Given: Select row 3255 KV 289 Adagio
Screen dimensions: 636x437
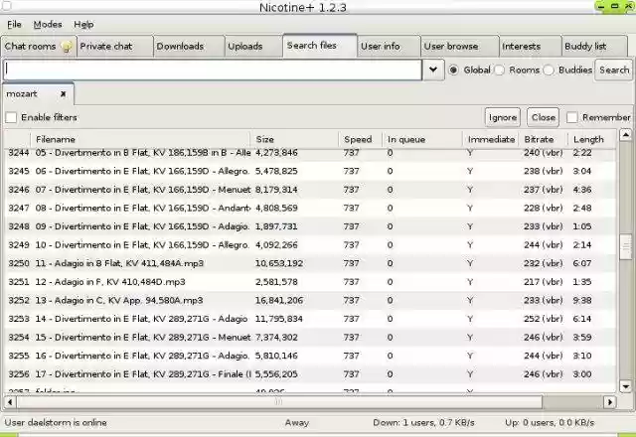Looking at the screenshot, I should click(x=310, y=356).
